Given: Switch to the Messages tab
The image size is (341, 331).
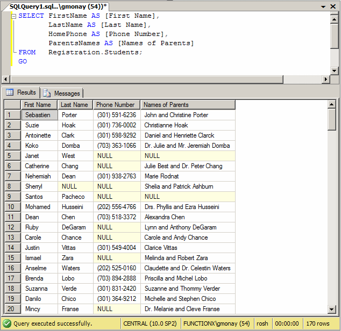Looking at the screenshot, I should pyautogui.click(x=61, y=93).
